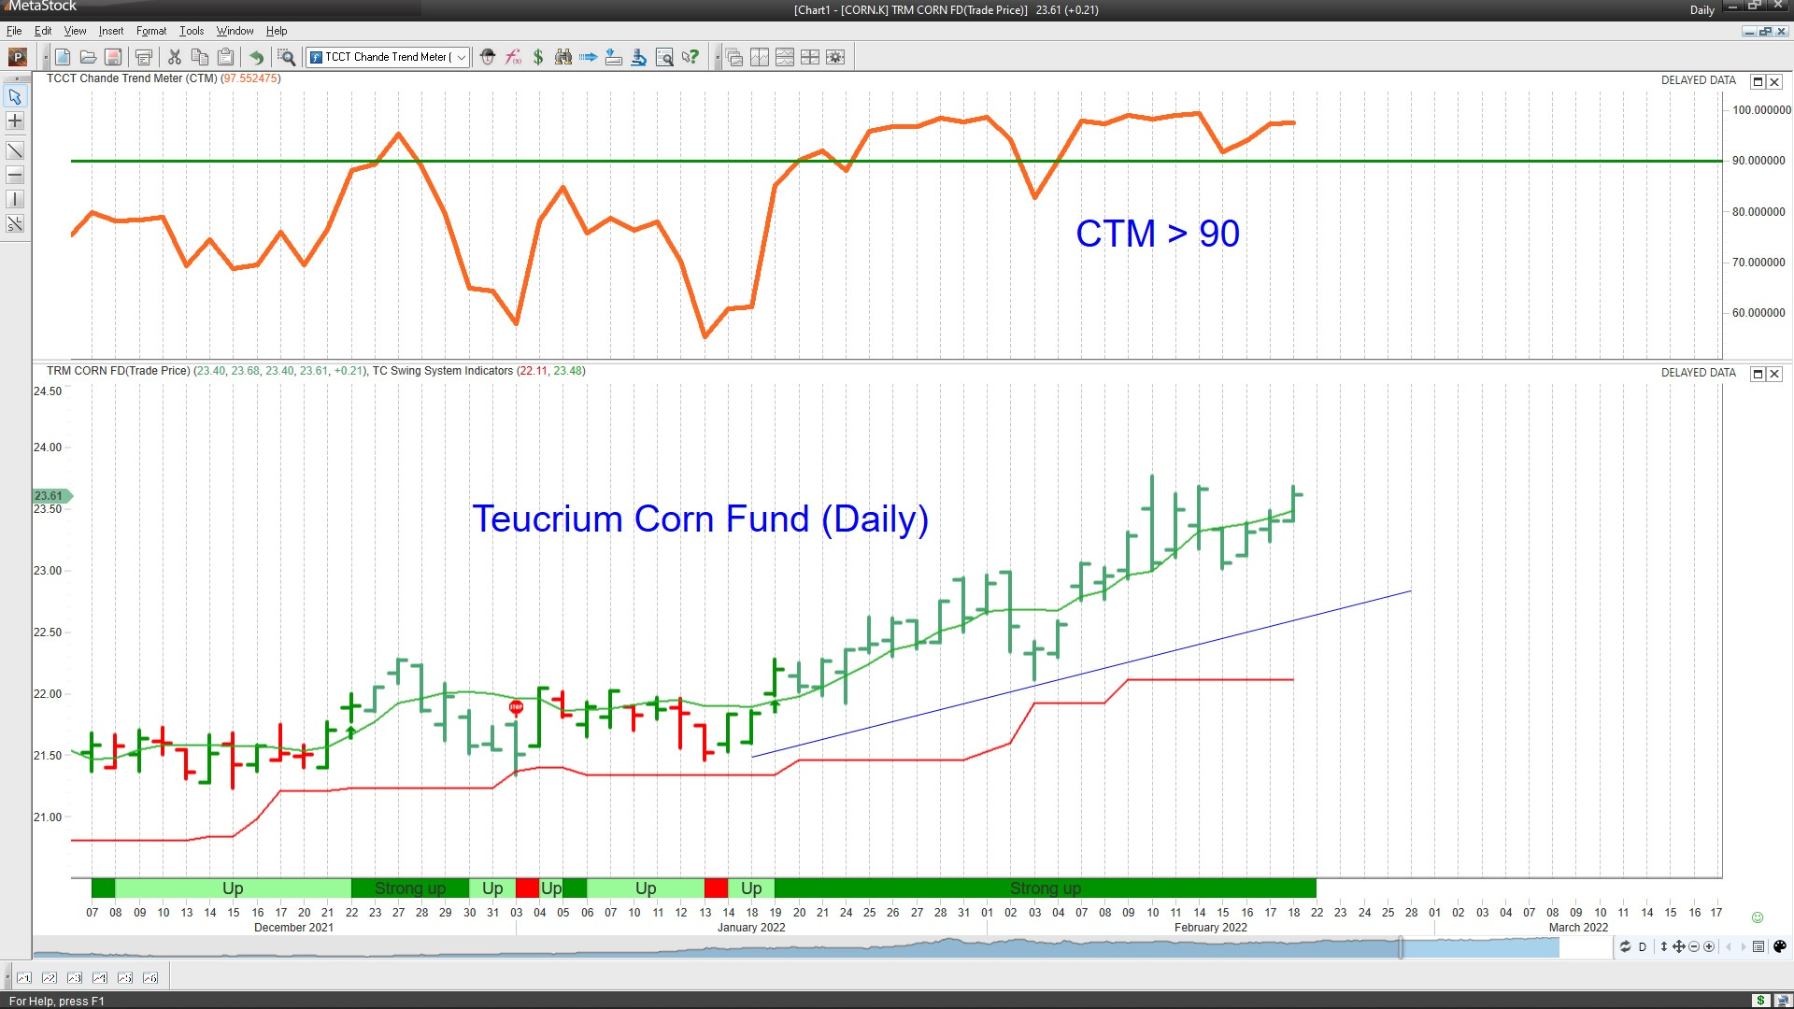The width and height of the screenshot is (1794, 1009).
Task: Select the crosshair tool in left toolbar
Action: 15,121
